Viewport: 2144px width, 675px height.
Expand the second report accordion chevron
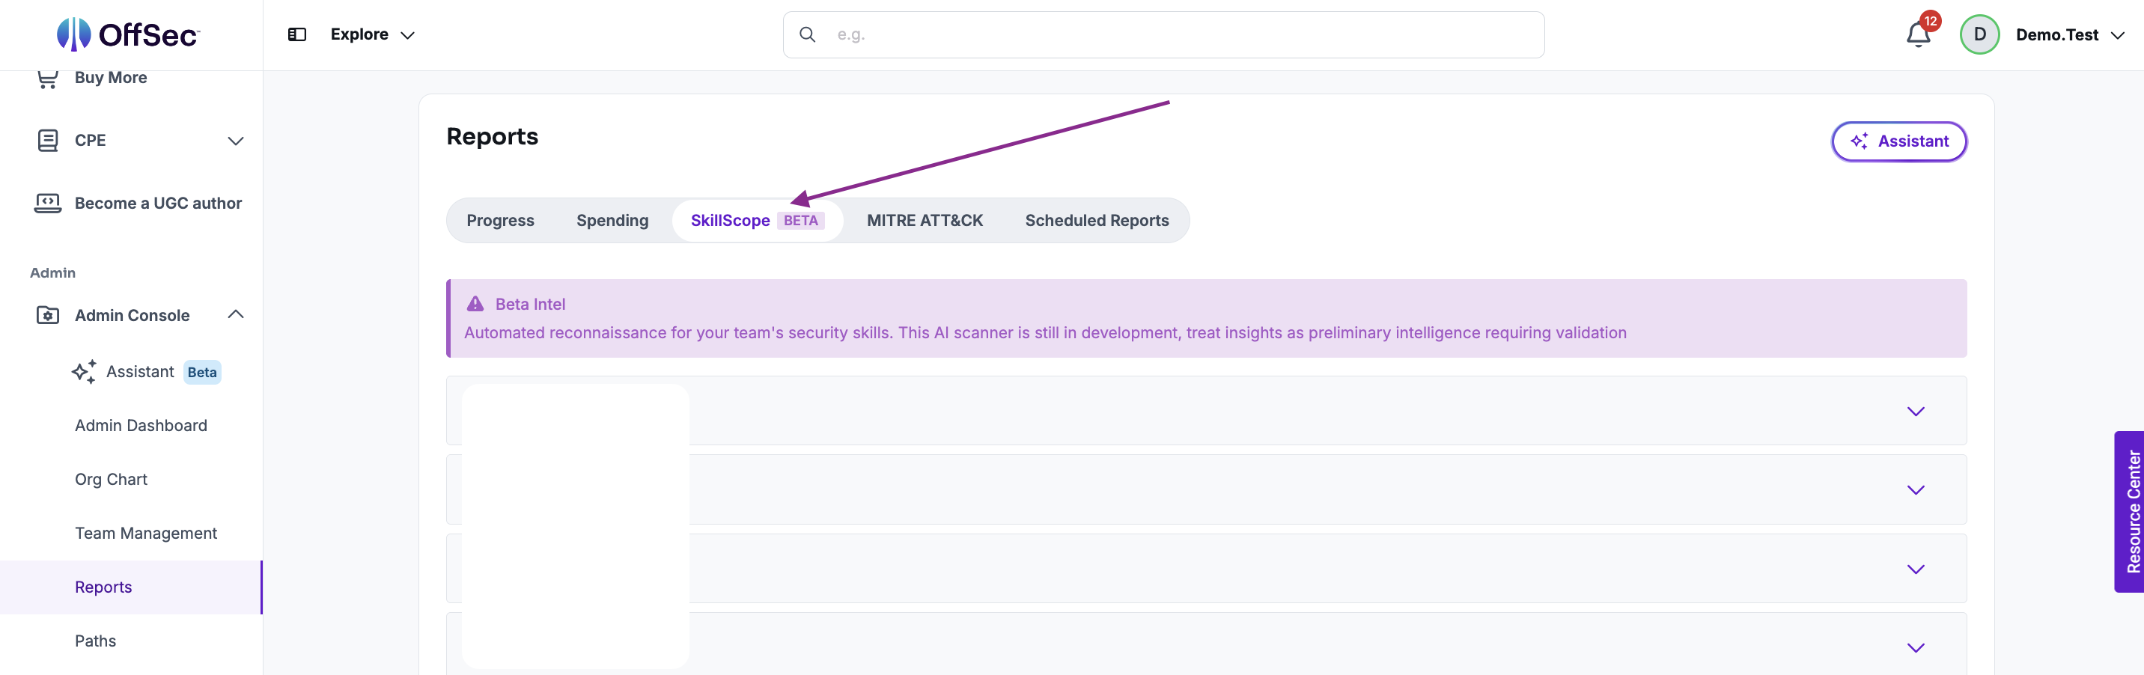pyautogui.click(x=1915, y=489)
